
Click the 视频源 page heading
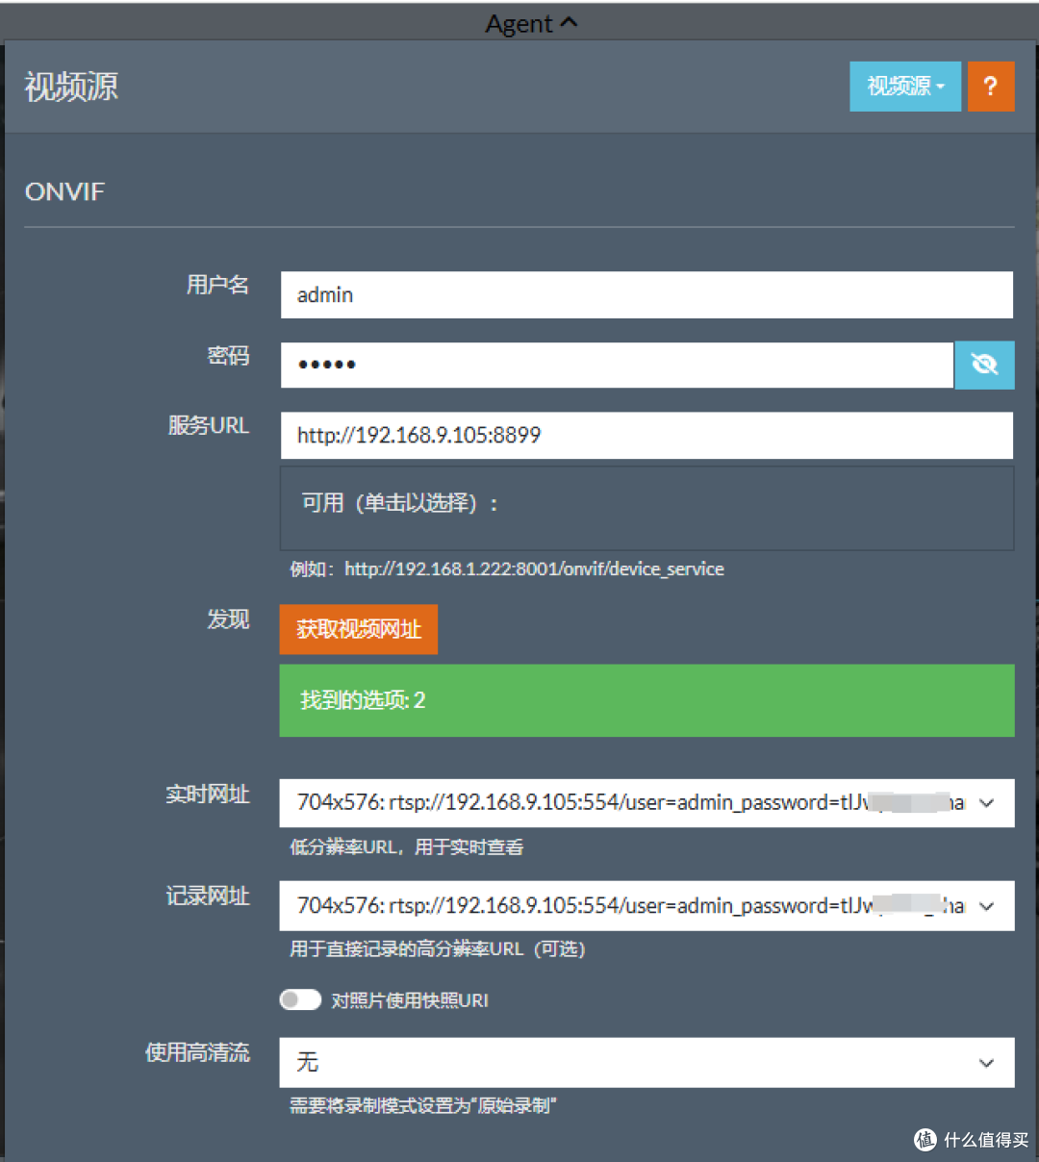coord(70,87)
